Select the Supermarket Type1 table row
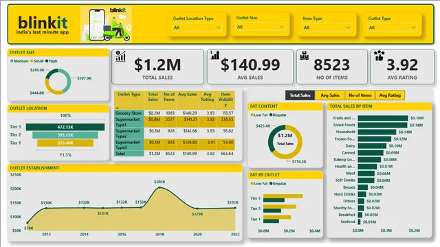The image size is (440, 247). [175, 122]
